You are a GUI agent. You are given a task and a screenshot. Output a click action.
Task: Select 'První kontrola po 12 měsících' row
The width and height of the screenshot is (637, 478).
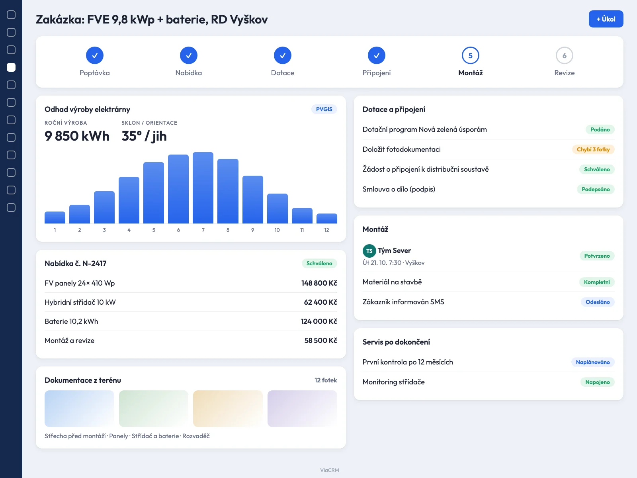coord(488,362)
